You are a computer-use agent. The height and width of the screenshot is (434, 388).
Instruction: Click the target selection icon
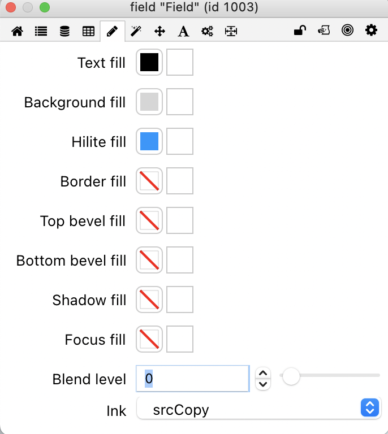pyautogui.click(x=347, y=31)
